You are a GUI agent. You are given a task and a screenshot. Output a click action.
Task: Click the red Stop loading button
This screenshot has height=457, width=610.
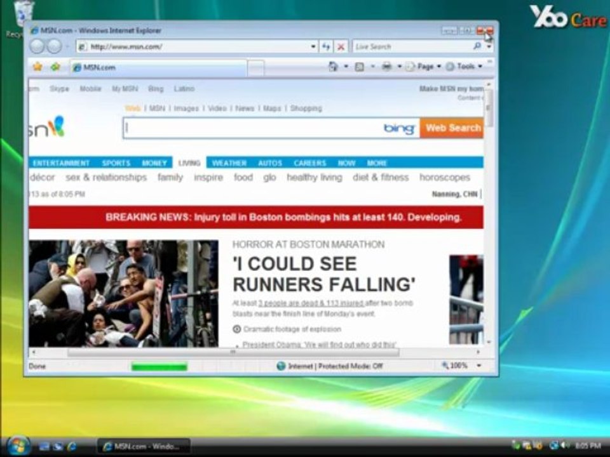click(341, 46)
